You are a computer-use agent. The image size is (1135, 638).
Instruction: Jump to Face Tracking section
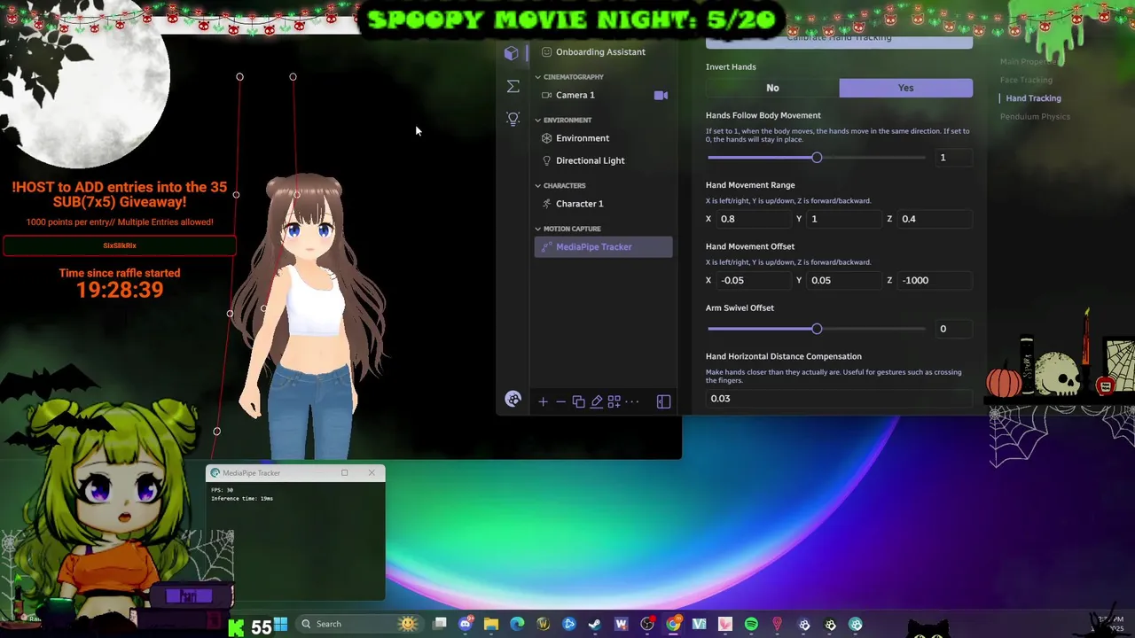point(1026,80)
